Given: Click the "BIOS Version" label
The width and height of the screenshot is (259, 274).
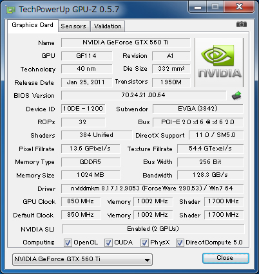Looking at the screenshot, I should (34, 96).
